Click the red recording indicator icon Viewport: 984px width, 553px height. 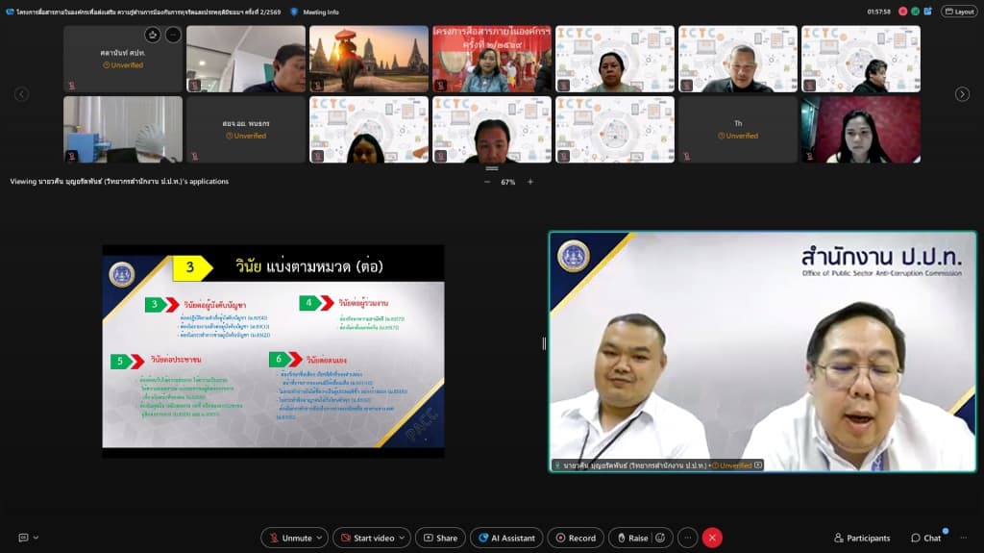(903, 12)
